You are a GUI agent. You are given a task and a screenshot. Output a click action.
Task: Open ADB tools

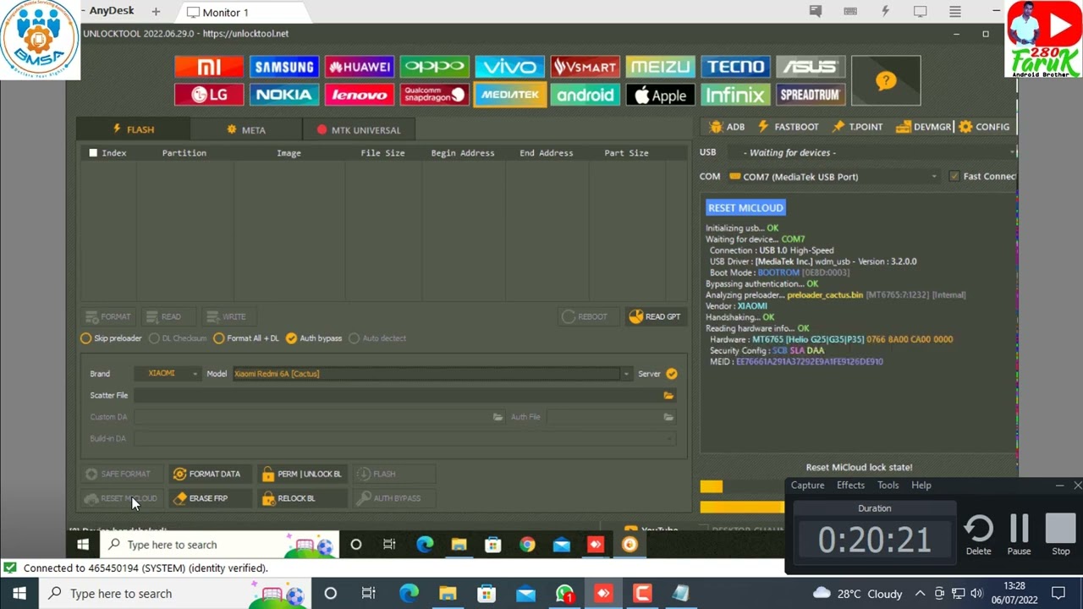click(727, 127)
